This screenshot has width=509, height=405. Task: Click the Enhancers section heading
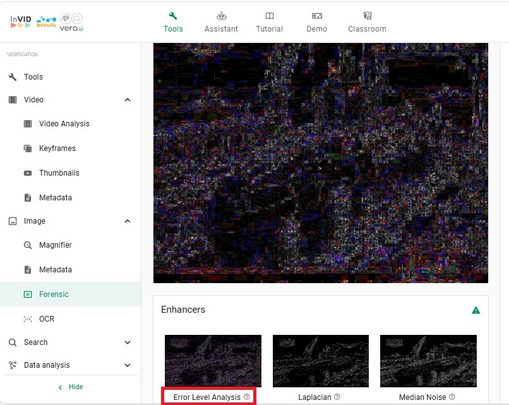183,310
